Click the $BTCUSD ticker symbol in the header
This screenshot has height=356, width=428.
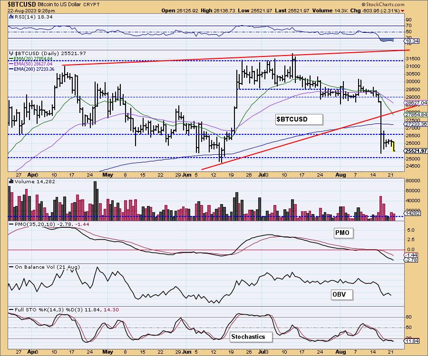point(21,4)
